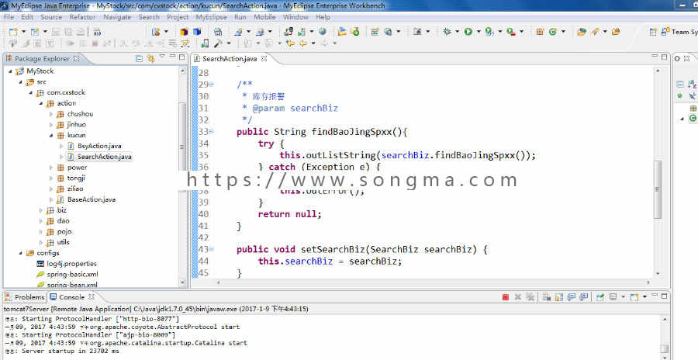The height and width of the screenshot is (360, 698).
Task: Click the hammer Build tool icon
Action: [218, 43]
